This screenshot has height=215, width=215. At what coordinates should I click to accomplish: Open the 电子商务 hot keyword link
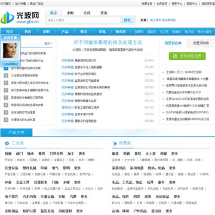coord(155,20)
